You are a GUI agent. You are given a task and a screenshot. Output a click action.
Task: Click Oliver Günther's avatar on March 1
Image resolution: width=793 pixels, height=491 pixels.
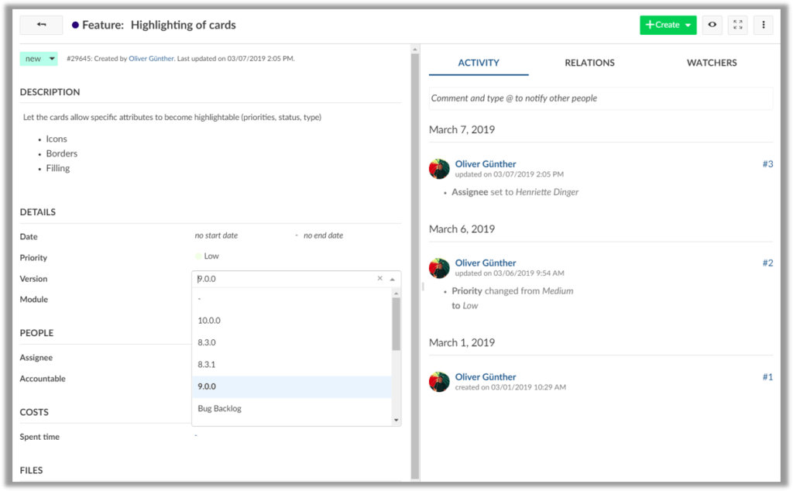click(439, 381)
